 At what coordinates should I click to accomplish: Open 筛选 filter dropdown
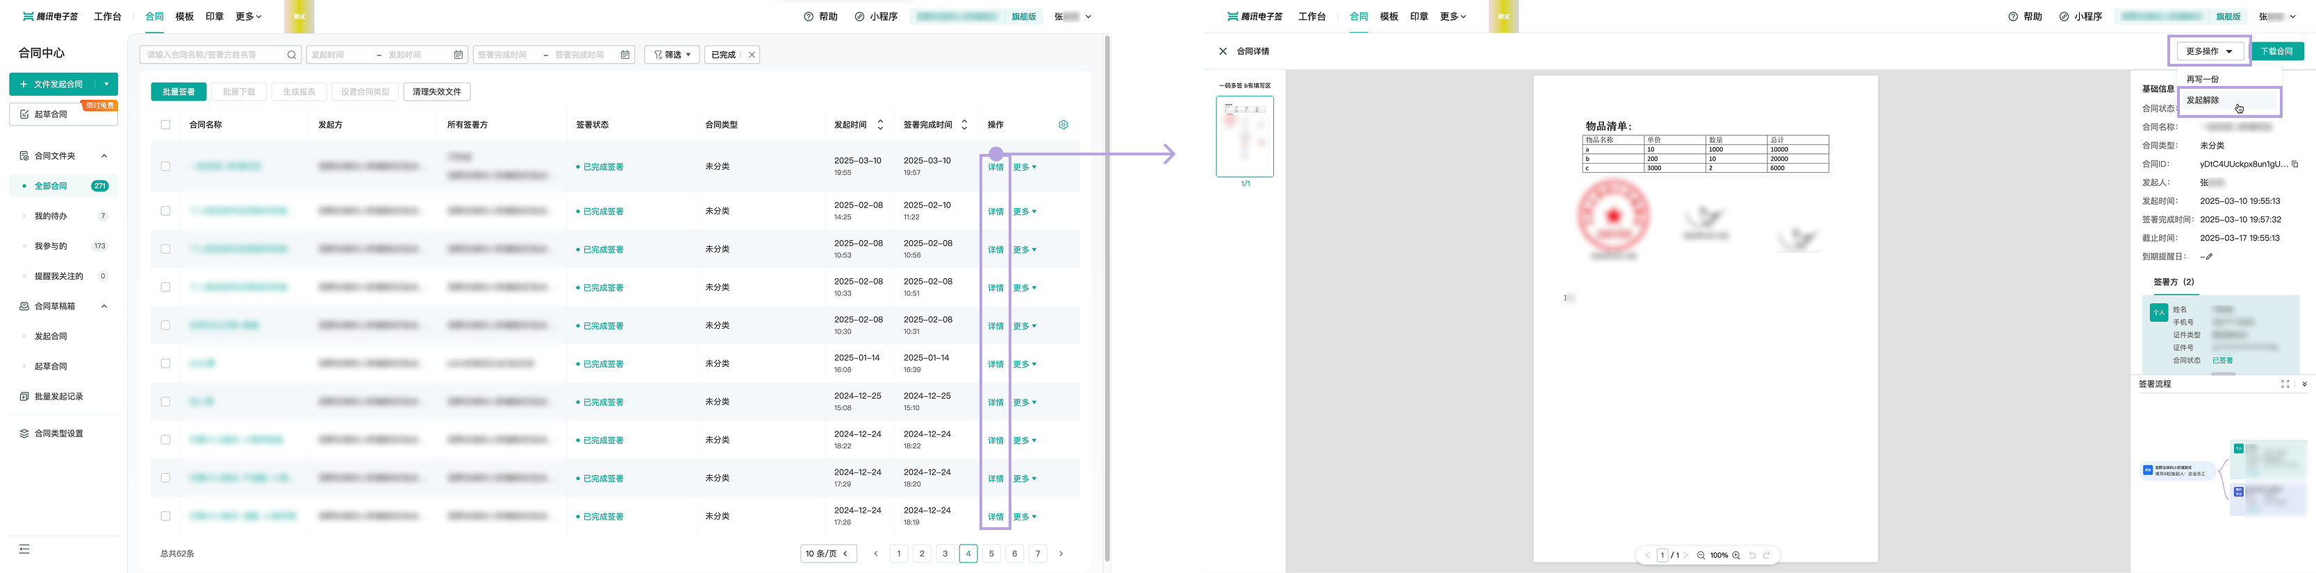(x=672, y=55)
